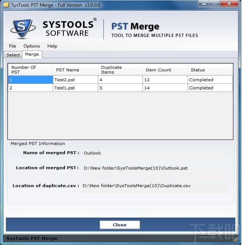This screenshot has height=245, width=242.
Task: Click the Close button
Action: [x=119, y=225]
